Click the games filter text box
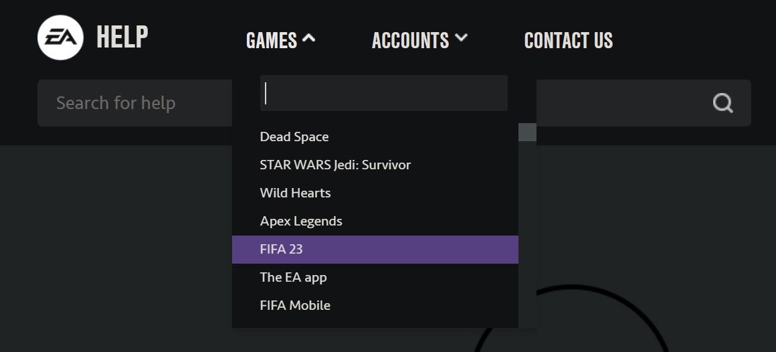The width and height of the screenshot is (776, 352). tap(383, 93)
